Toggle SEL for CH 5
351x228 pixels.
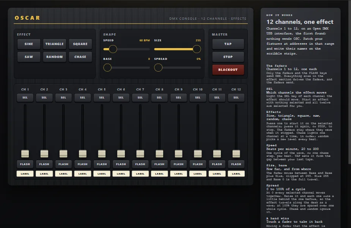[102, 98]
